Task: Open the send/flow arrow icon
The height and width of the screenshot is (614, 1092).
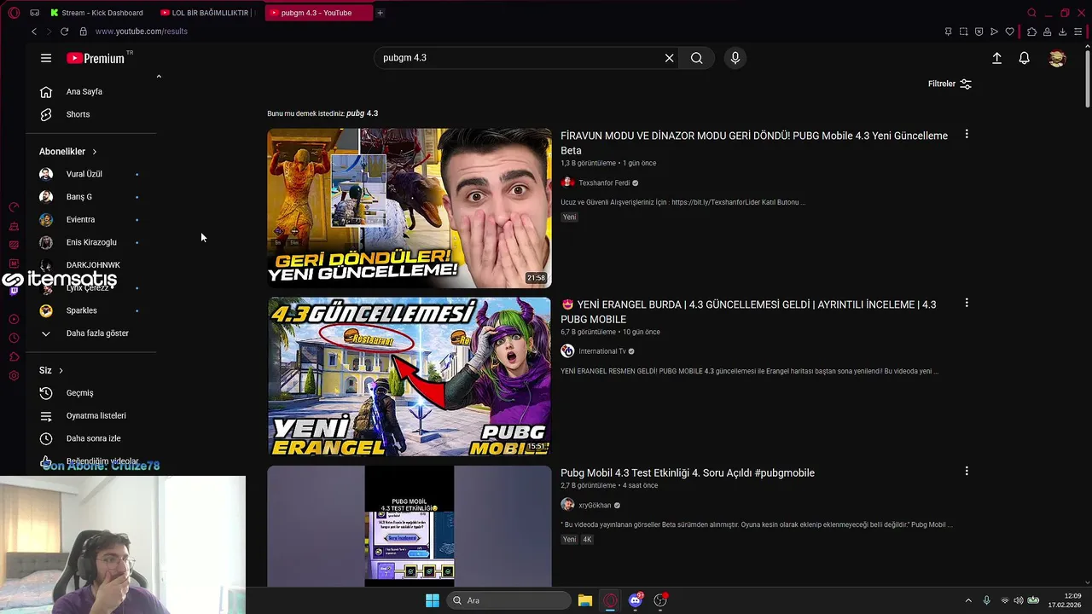Action: point(994,32)
